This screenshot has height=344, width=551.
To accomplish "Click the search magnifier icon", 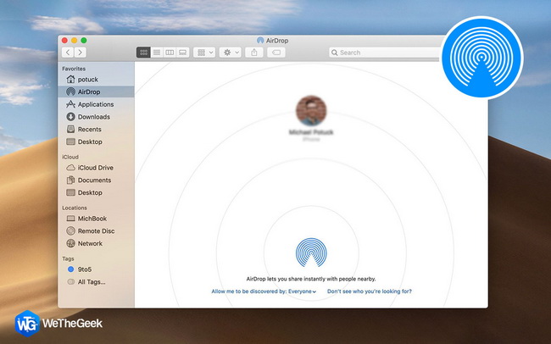I will 335,53.
